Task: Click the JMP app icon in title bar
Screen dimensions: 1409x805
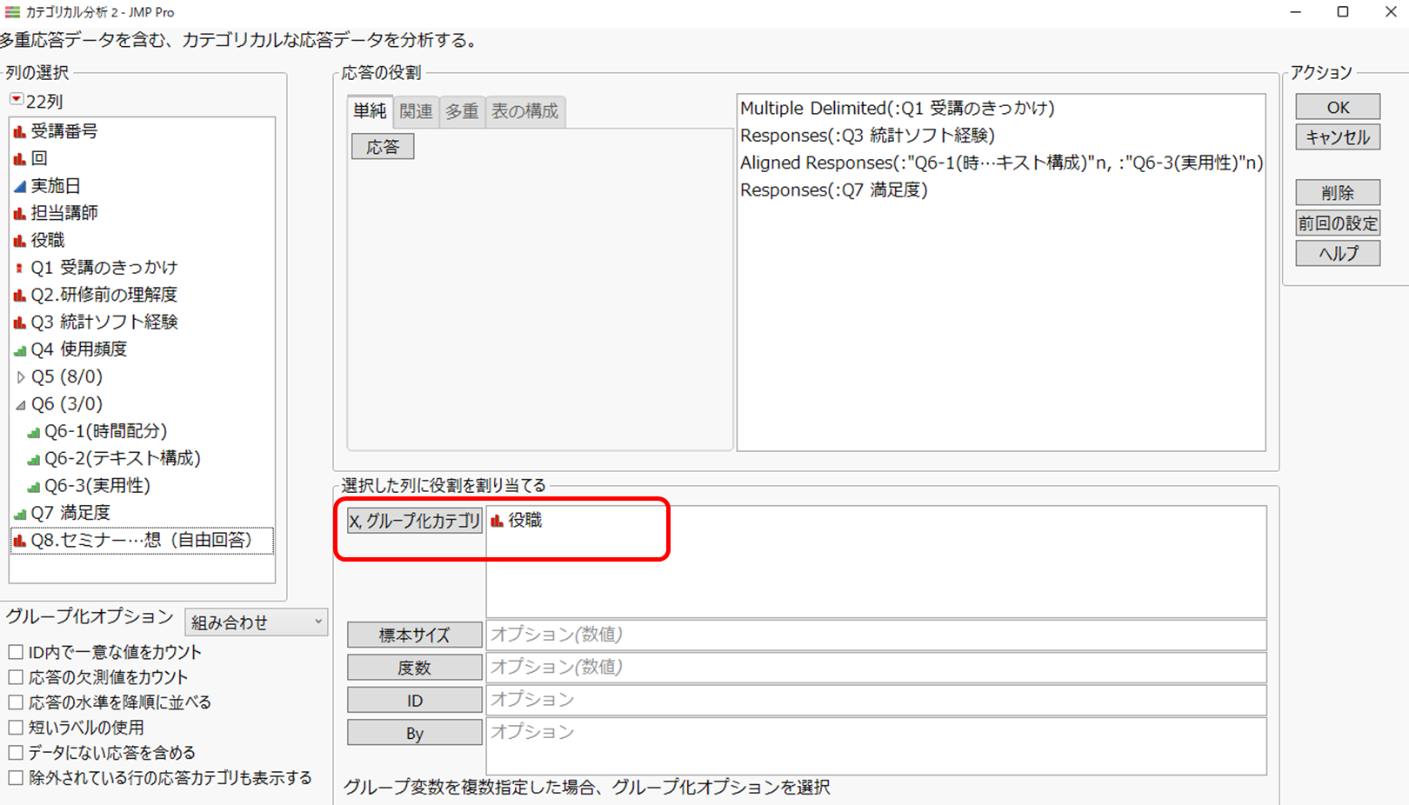Action: (12, 12)
